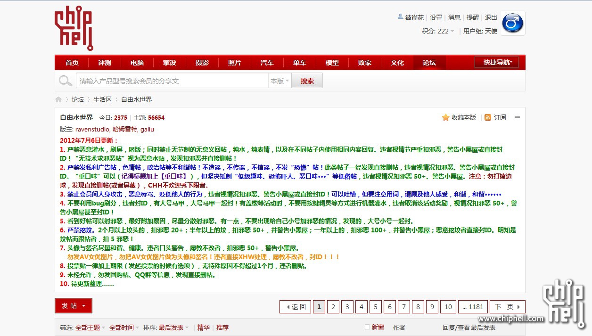Click the 返回 pagination button

click(296, 307)
